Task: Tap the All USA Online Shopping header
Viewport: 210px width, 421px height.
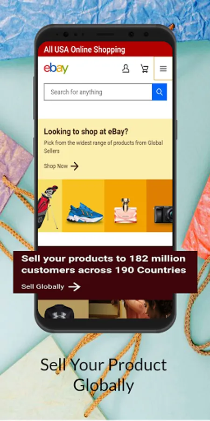Action: coord(84,50)
